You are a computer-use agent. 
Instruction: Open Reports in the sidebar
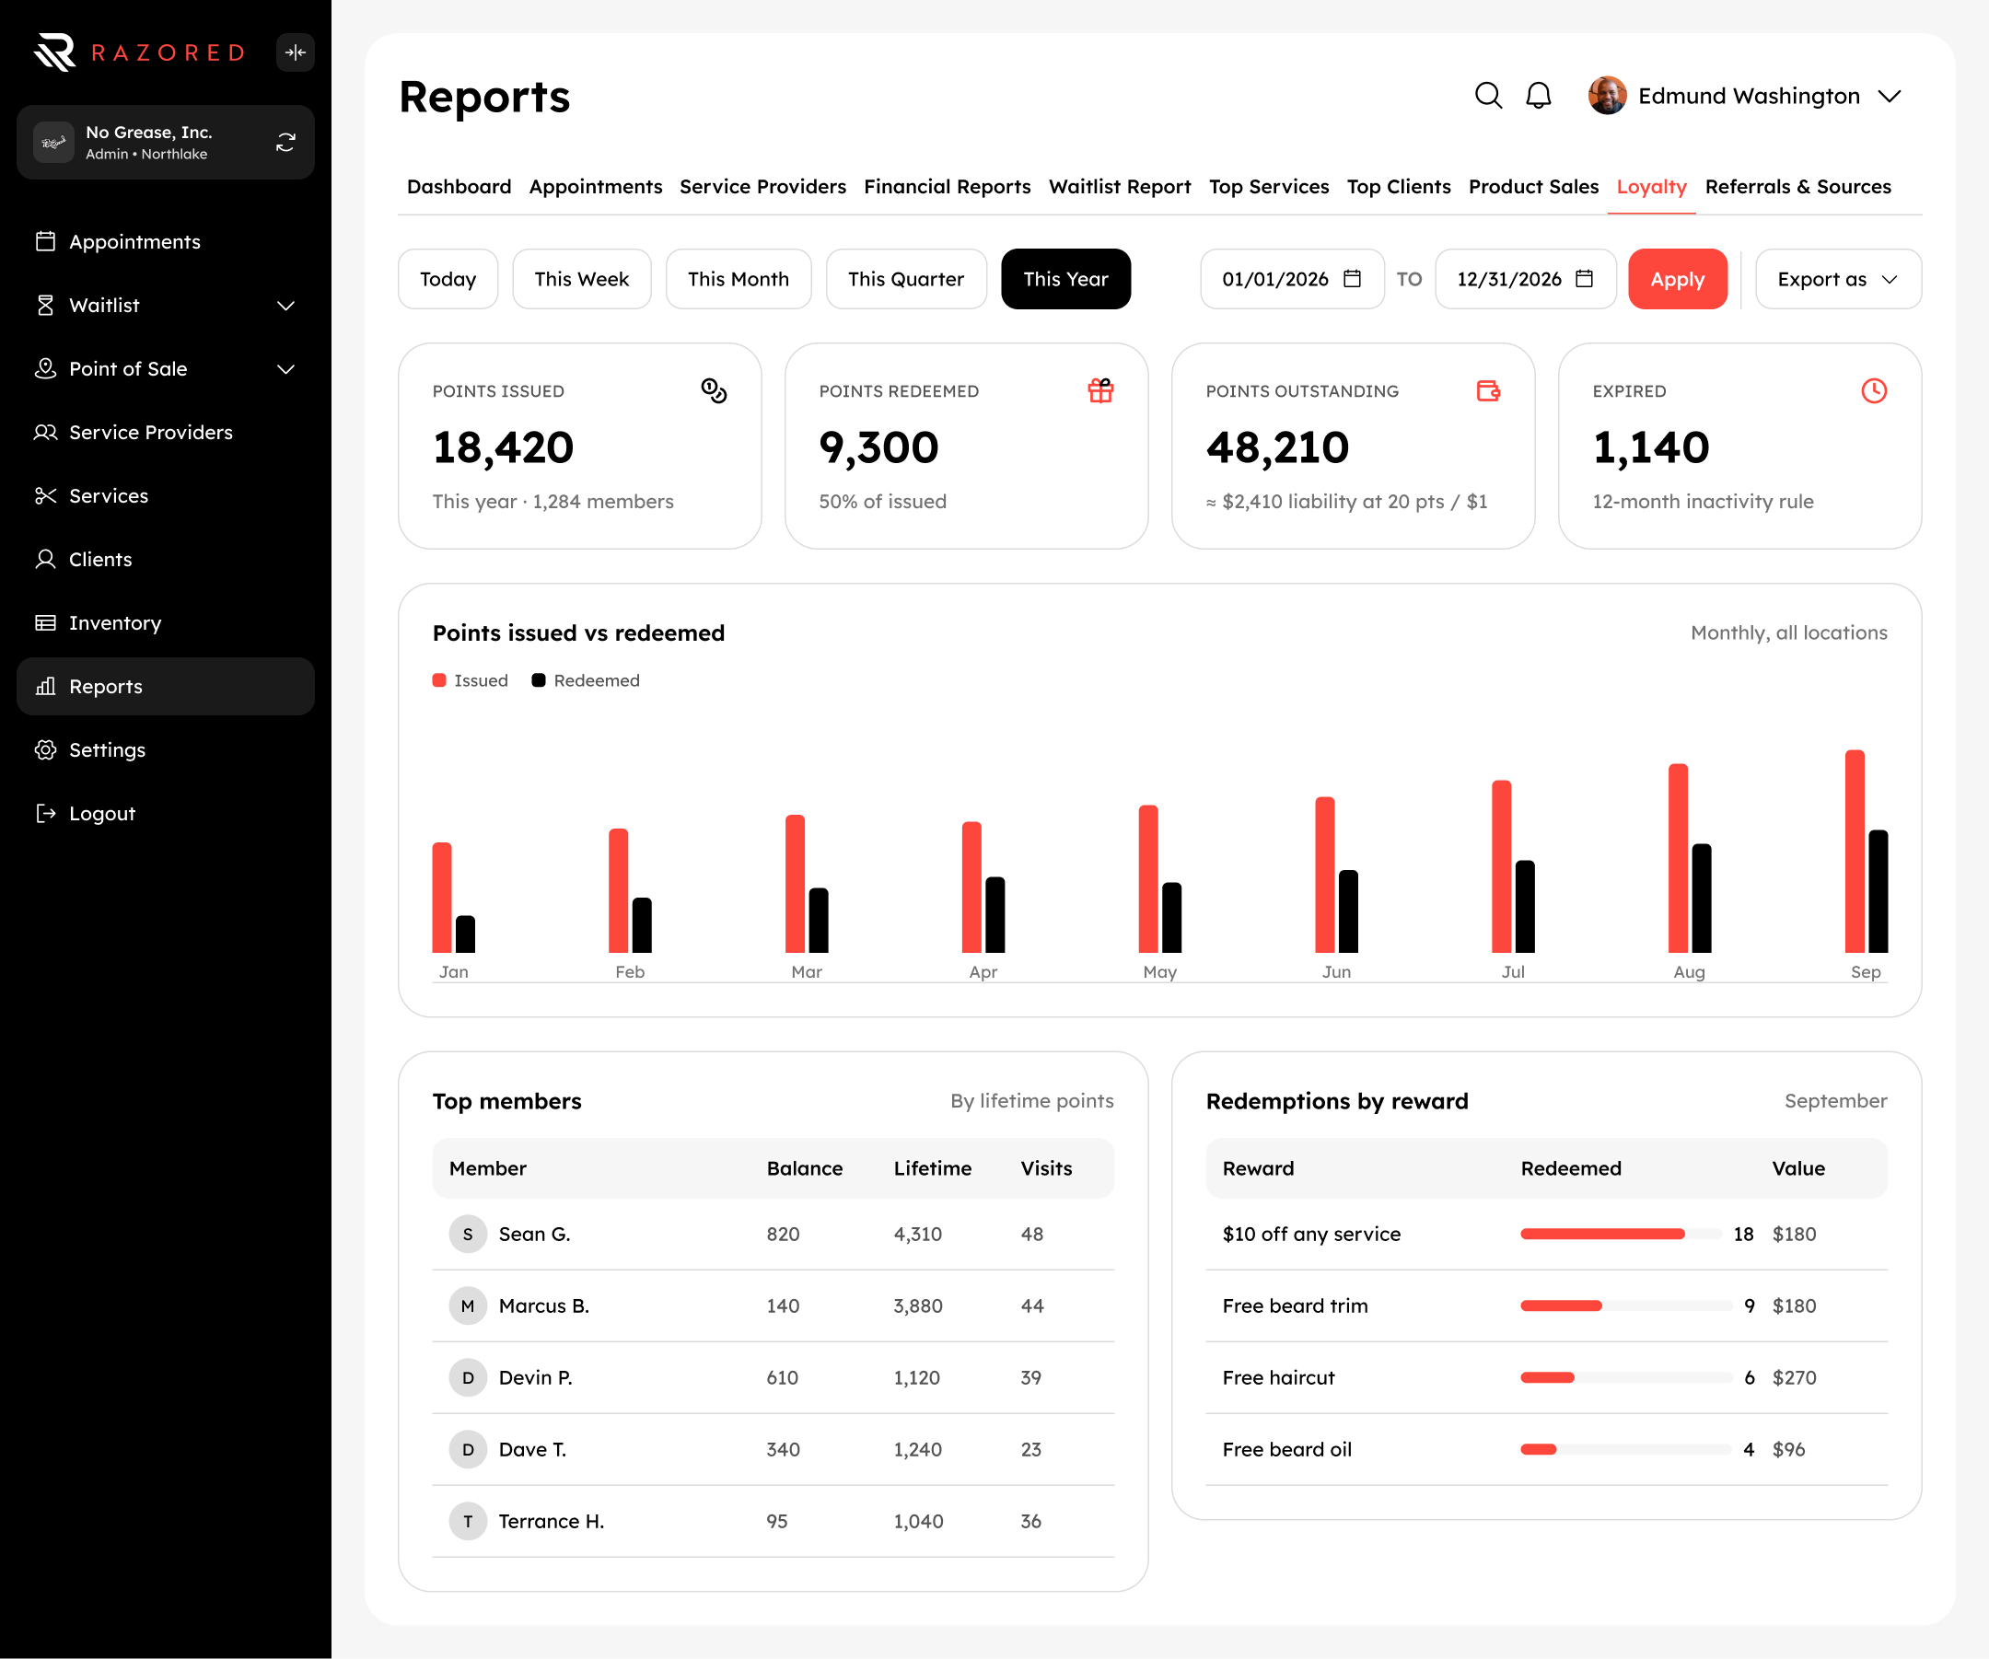click(166, 686)
